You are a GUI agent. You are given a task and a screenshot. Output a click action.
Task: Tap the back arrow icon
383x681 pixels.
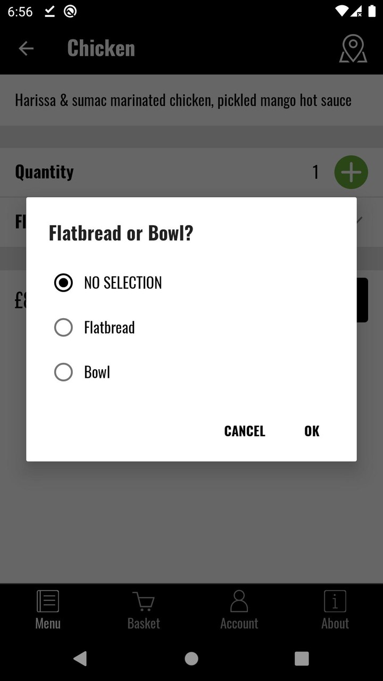click(26, 48)
